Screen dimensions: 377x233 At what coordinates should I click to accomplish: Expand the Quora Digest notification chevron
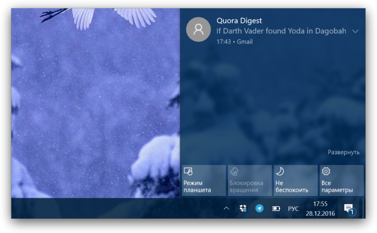coord(355,31)
